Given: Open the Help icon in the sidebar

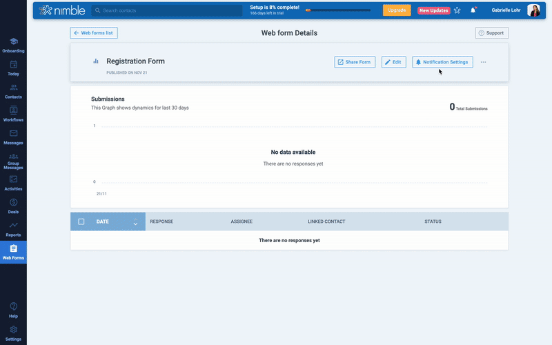Looking at the screenshot, I should [13, 310].
